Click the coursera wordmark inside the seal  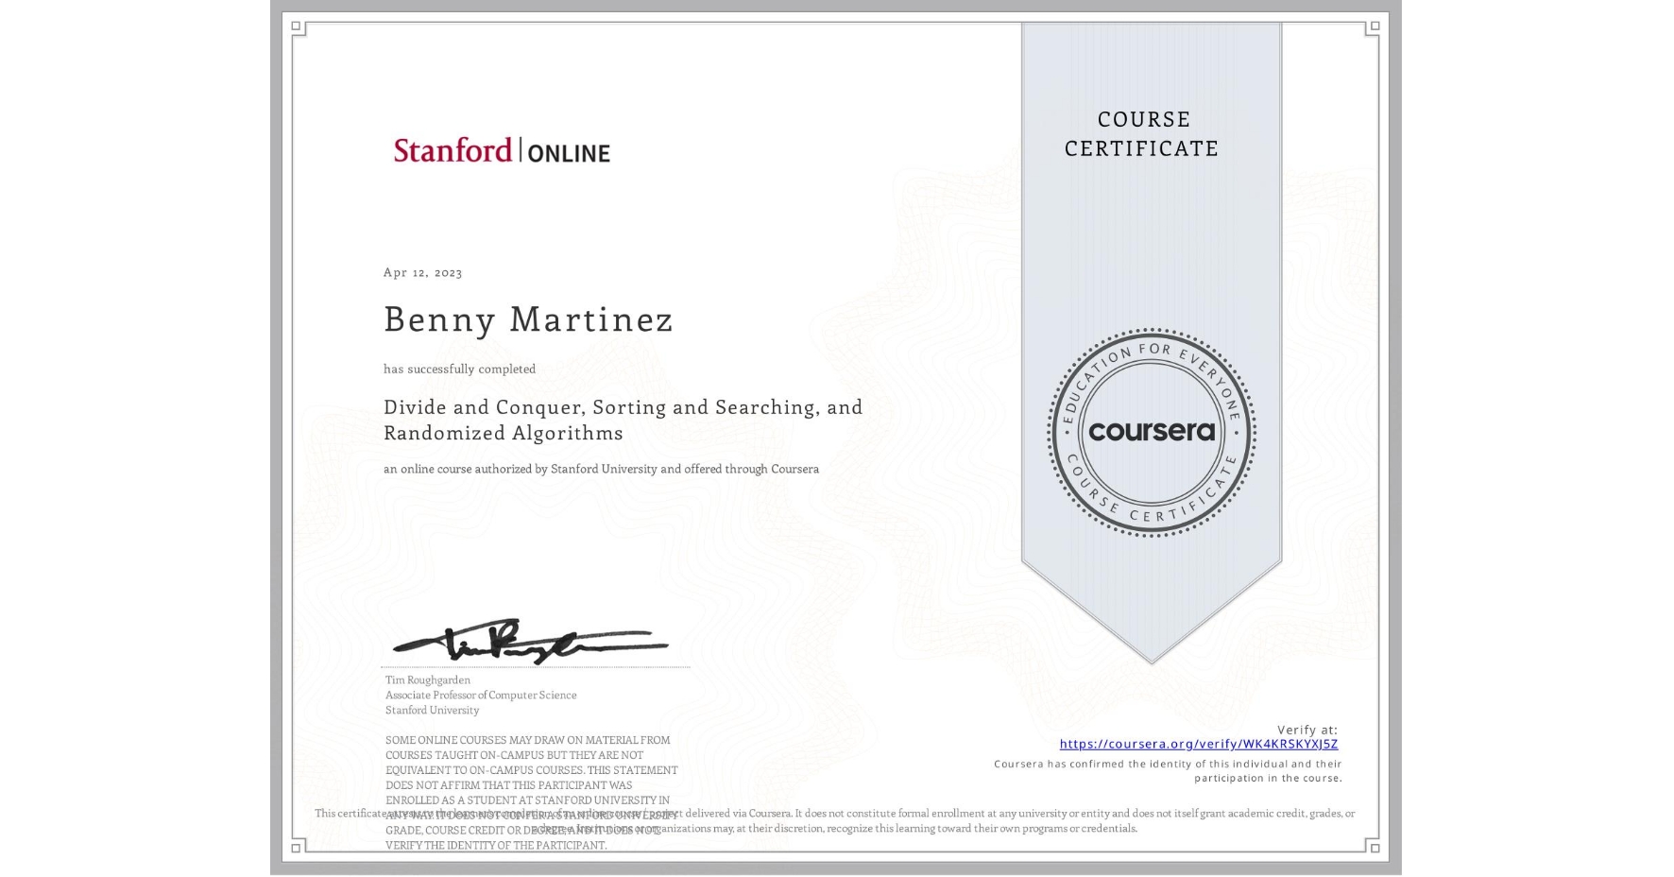(x=1153, y=433)
